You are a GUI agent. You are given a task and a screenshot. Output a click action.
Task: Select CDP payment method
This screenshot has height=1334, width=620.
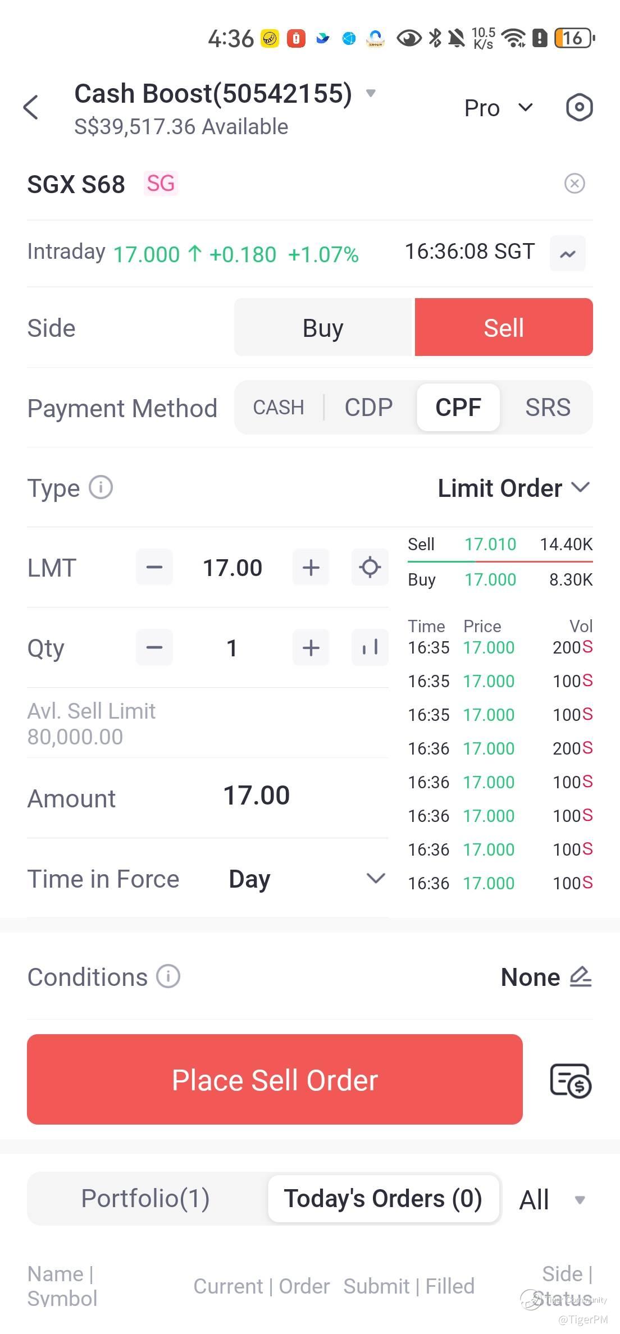pyautogui.click(x=368, y=408)
